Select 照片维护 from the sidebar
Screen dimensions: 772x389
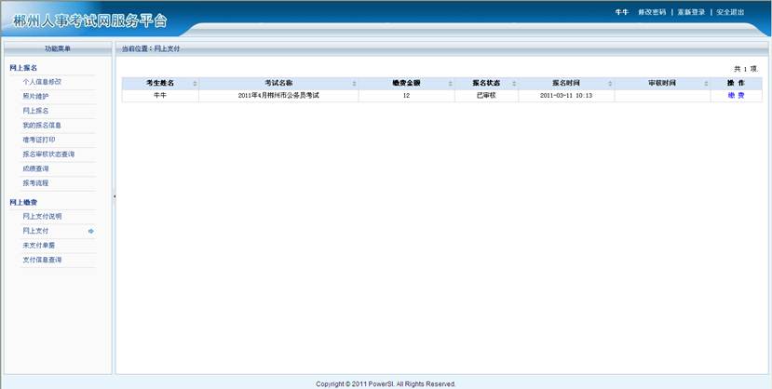[35, 96]
